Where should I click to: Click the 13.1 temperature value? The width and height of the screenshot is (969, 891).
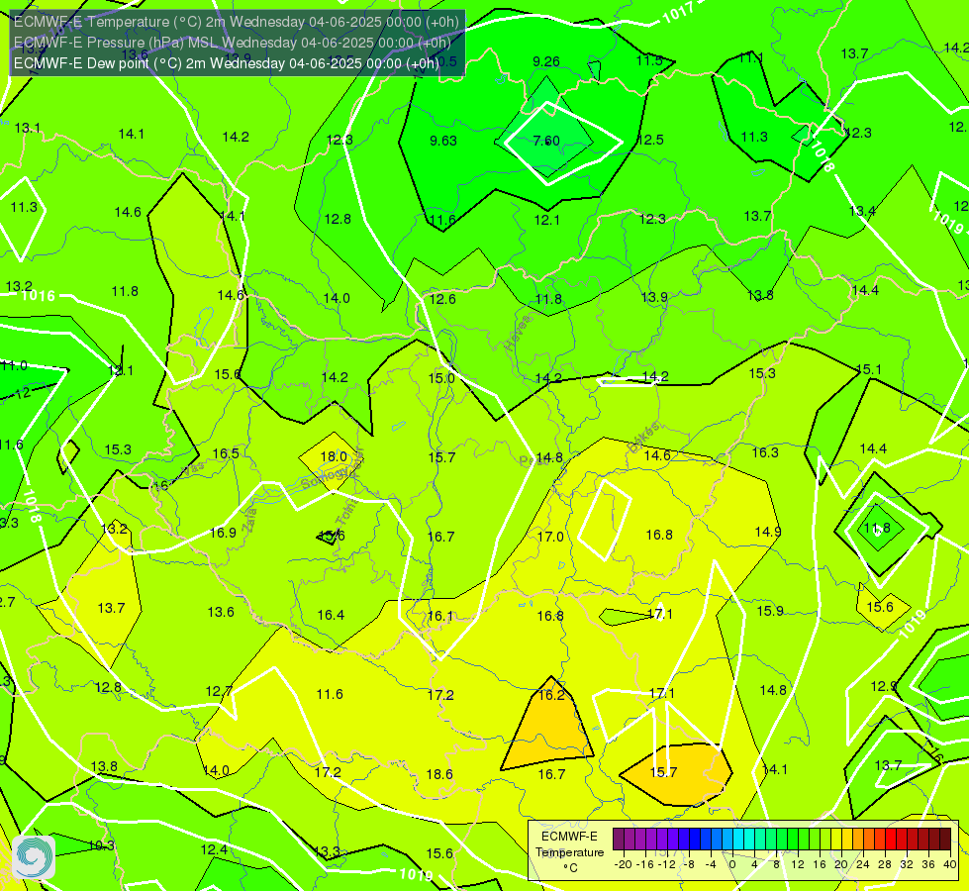[x=27, y=128]
